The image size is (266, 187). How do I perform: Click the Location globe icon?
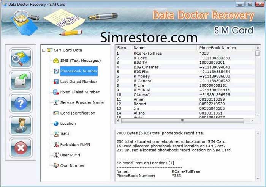click(x=56, y=124)
